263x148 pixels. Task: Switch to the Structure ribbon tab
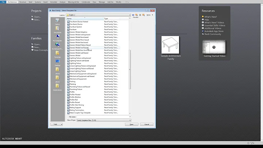[x=23, y=2]
